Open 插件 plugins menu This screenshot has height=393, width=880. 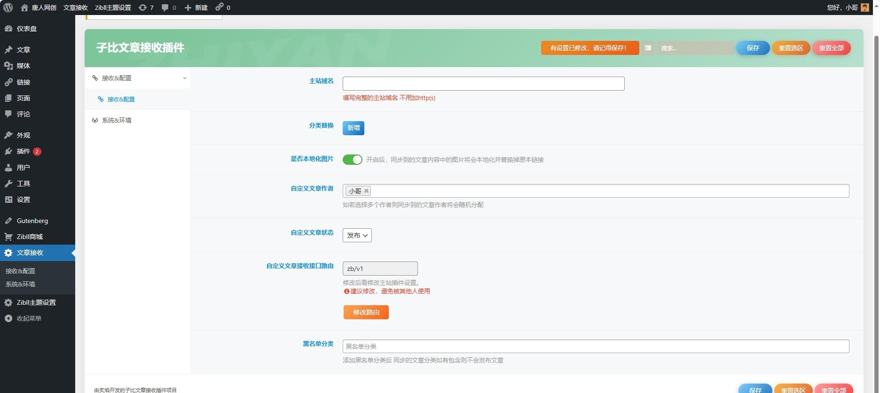point(24,151)
